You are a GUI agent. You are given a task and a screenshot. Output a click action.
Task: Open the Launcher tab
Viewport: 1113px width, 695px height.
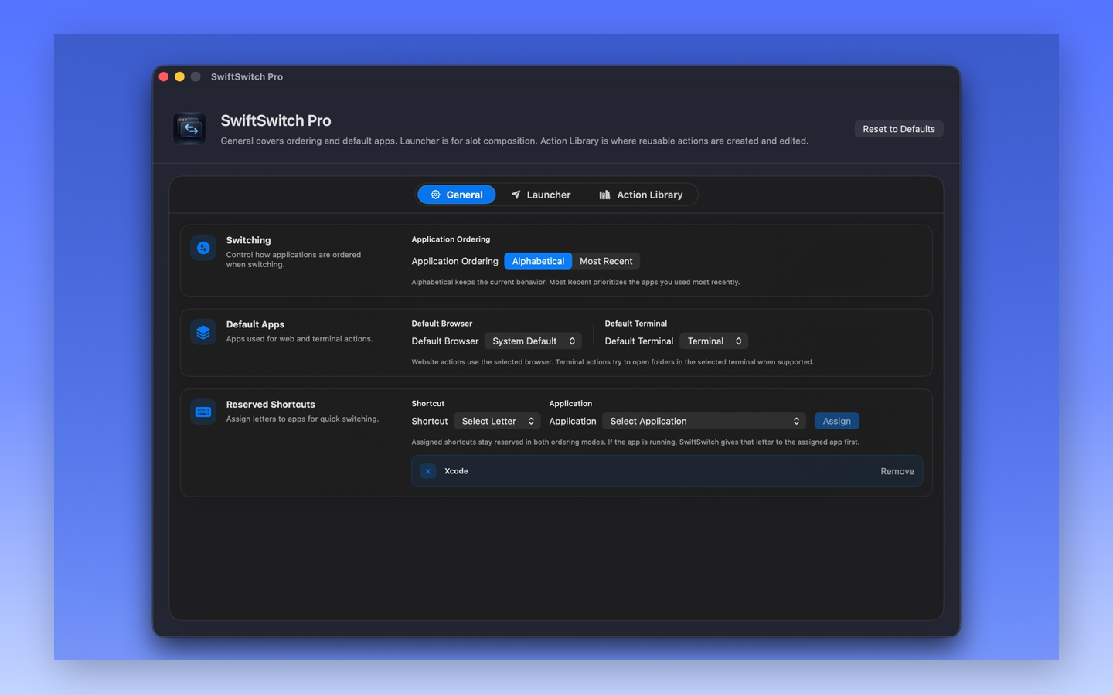[541, 195]
